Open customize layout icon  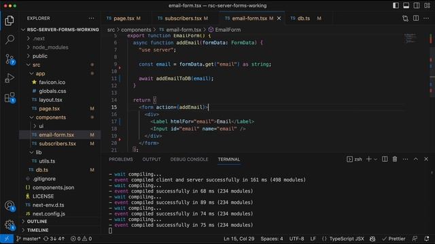click(427, 5)
